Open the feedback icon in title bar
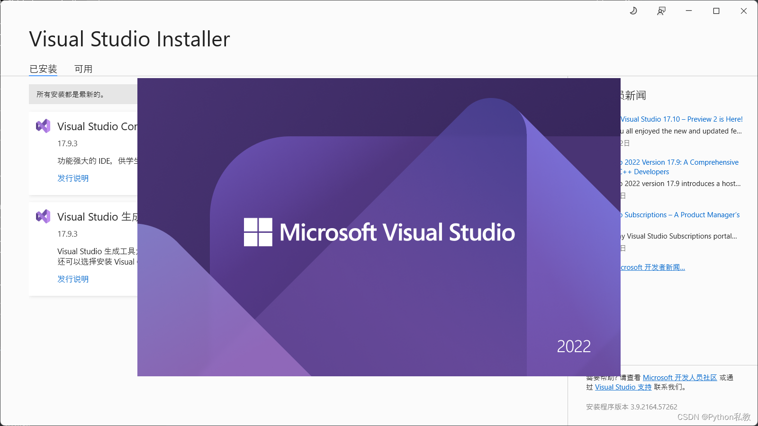Viewport: 758px width, 426px height. click(x=661, y=11)
